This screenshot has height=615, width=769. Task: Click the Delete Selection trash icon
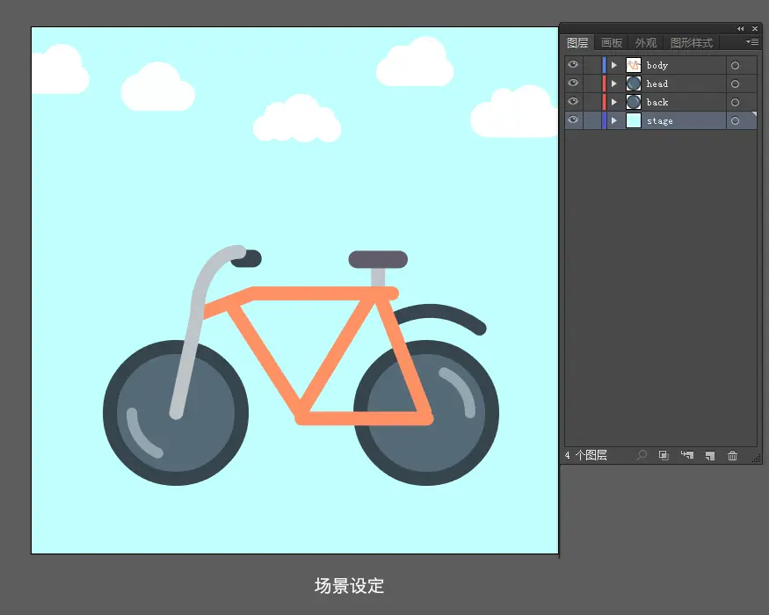(x=732, y=456)
